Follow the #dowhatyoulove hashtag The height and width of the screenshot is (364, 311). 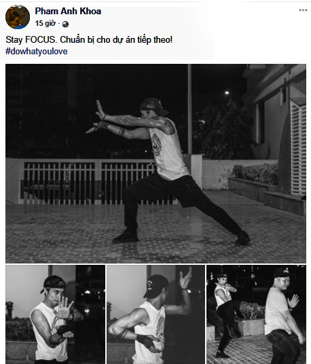pos(37,52)
